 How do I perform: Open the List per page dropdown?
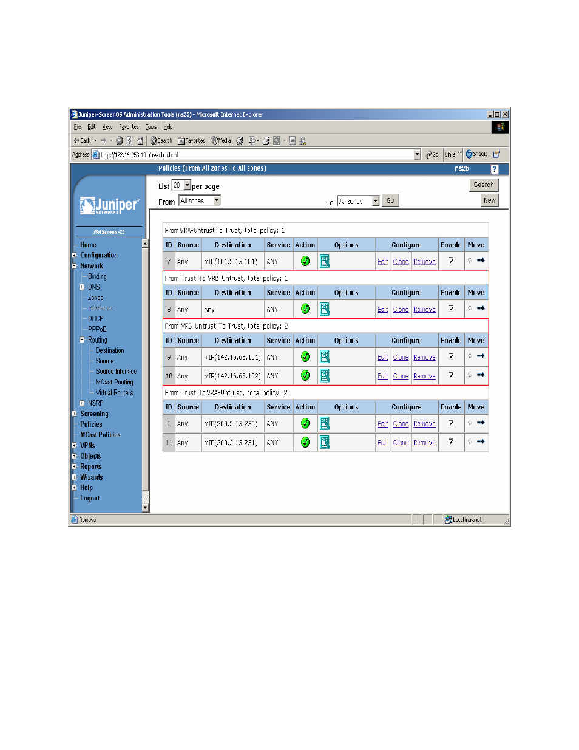188,185
